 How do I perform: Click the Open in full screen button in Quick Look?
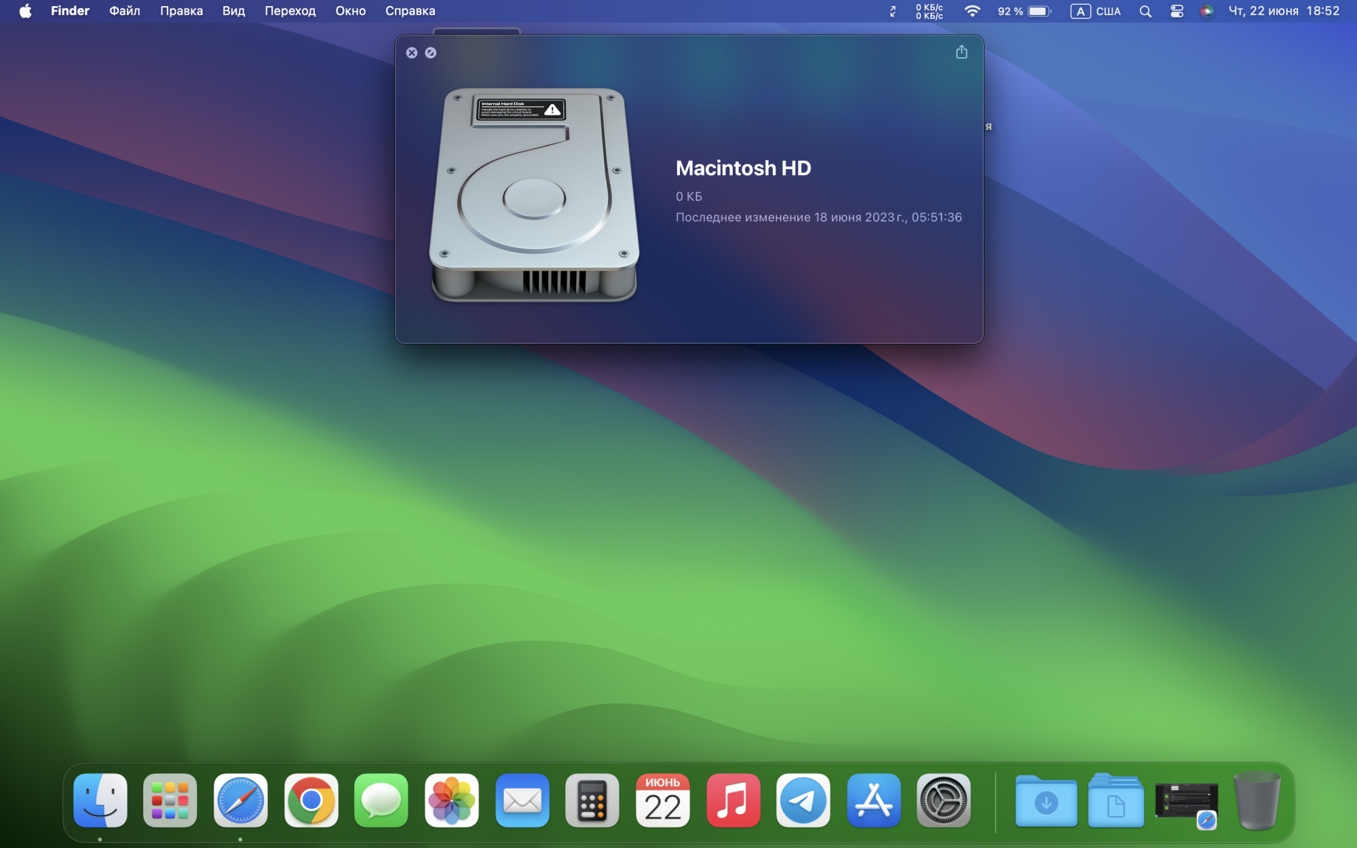coord(431,53)
